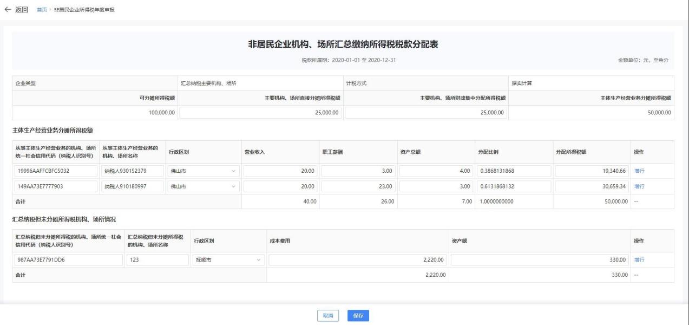The width and height of the screenshot is (689, 325).
Task: Click 增行 link in row 149AA73E7777903
Action: click(639, 186)
